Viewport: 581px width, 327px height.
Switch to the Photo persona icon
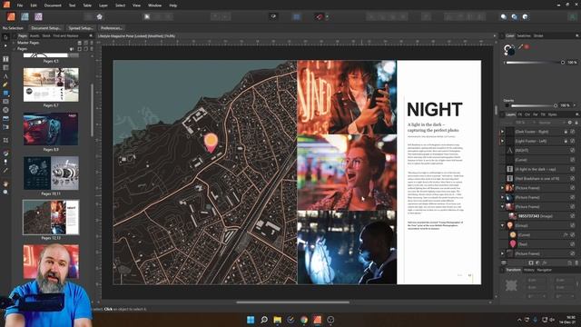point(38,16)
